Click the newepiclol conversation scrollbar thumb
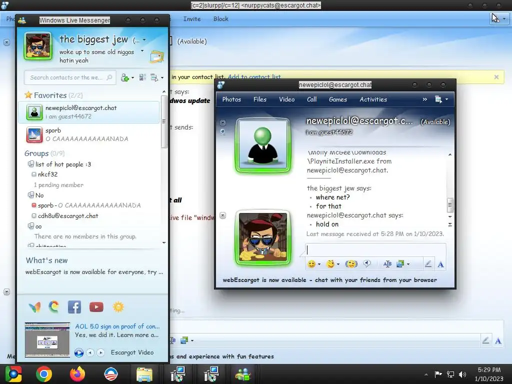 (450, 205)
